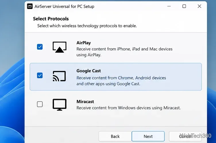The image size is (216, 143).
Task: Click the Miracast description about Windows devices
Action: (128, 108)
